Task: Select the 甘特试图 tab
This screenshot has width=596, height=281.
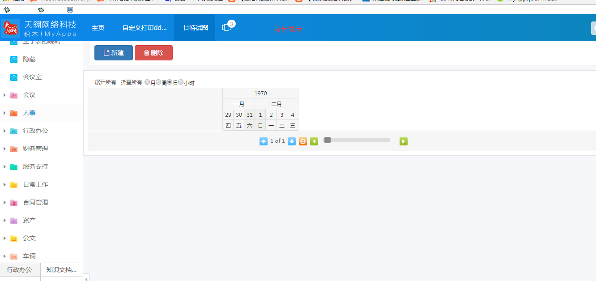Action: click(x=196, y=27)
